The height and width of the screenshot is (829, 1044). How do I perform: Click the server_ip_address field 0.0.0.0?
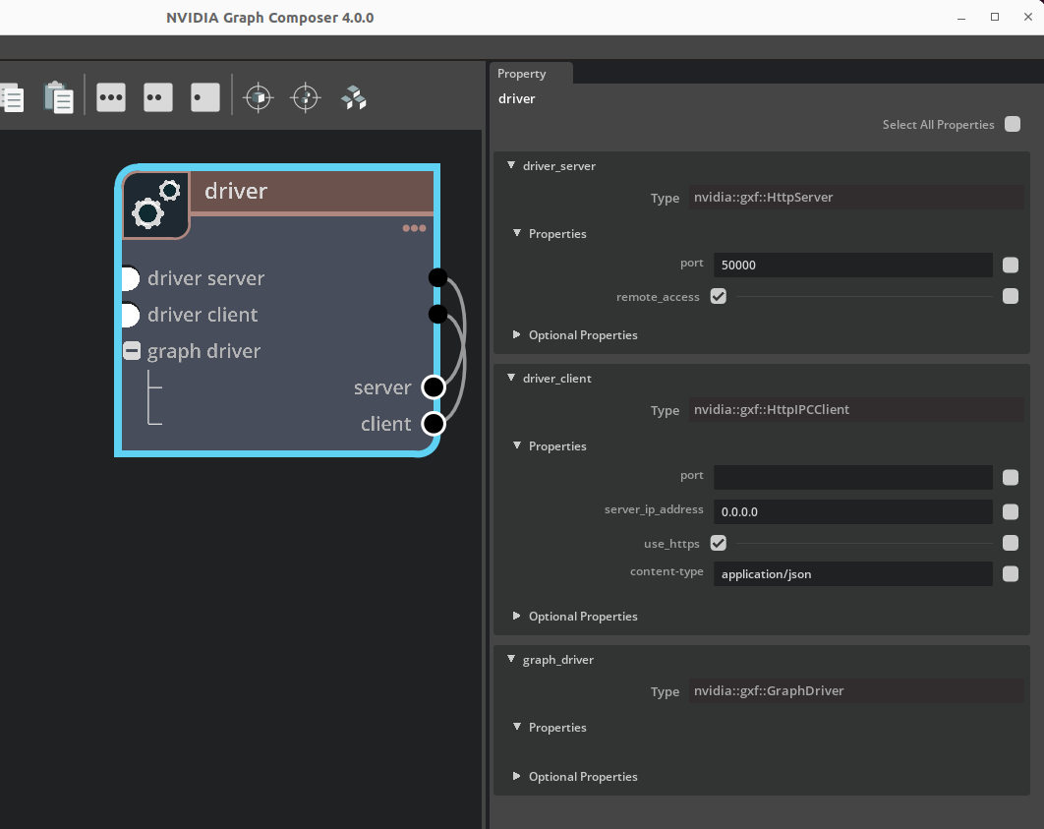click(x=853, y=511)
